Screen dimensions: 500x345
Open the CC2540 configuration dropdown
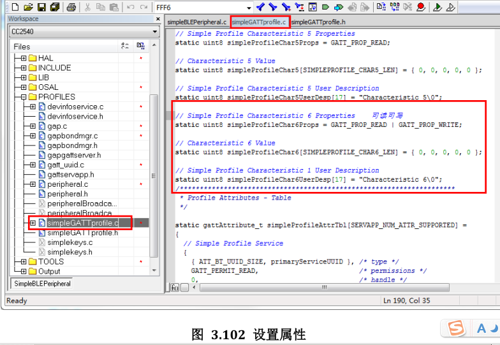pos(154,32)
